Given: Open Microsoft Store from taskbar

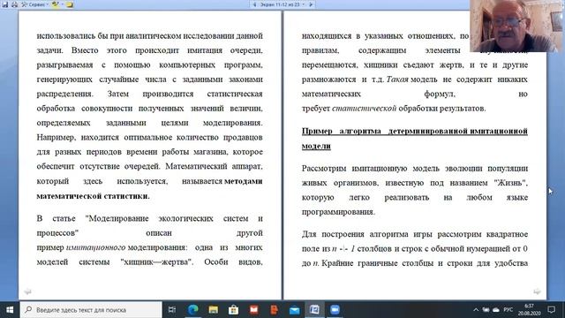Looking at the screenshot, I should [233, 310].
